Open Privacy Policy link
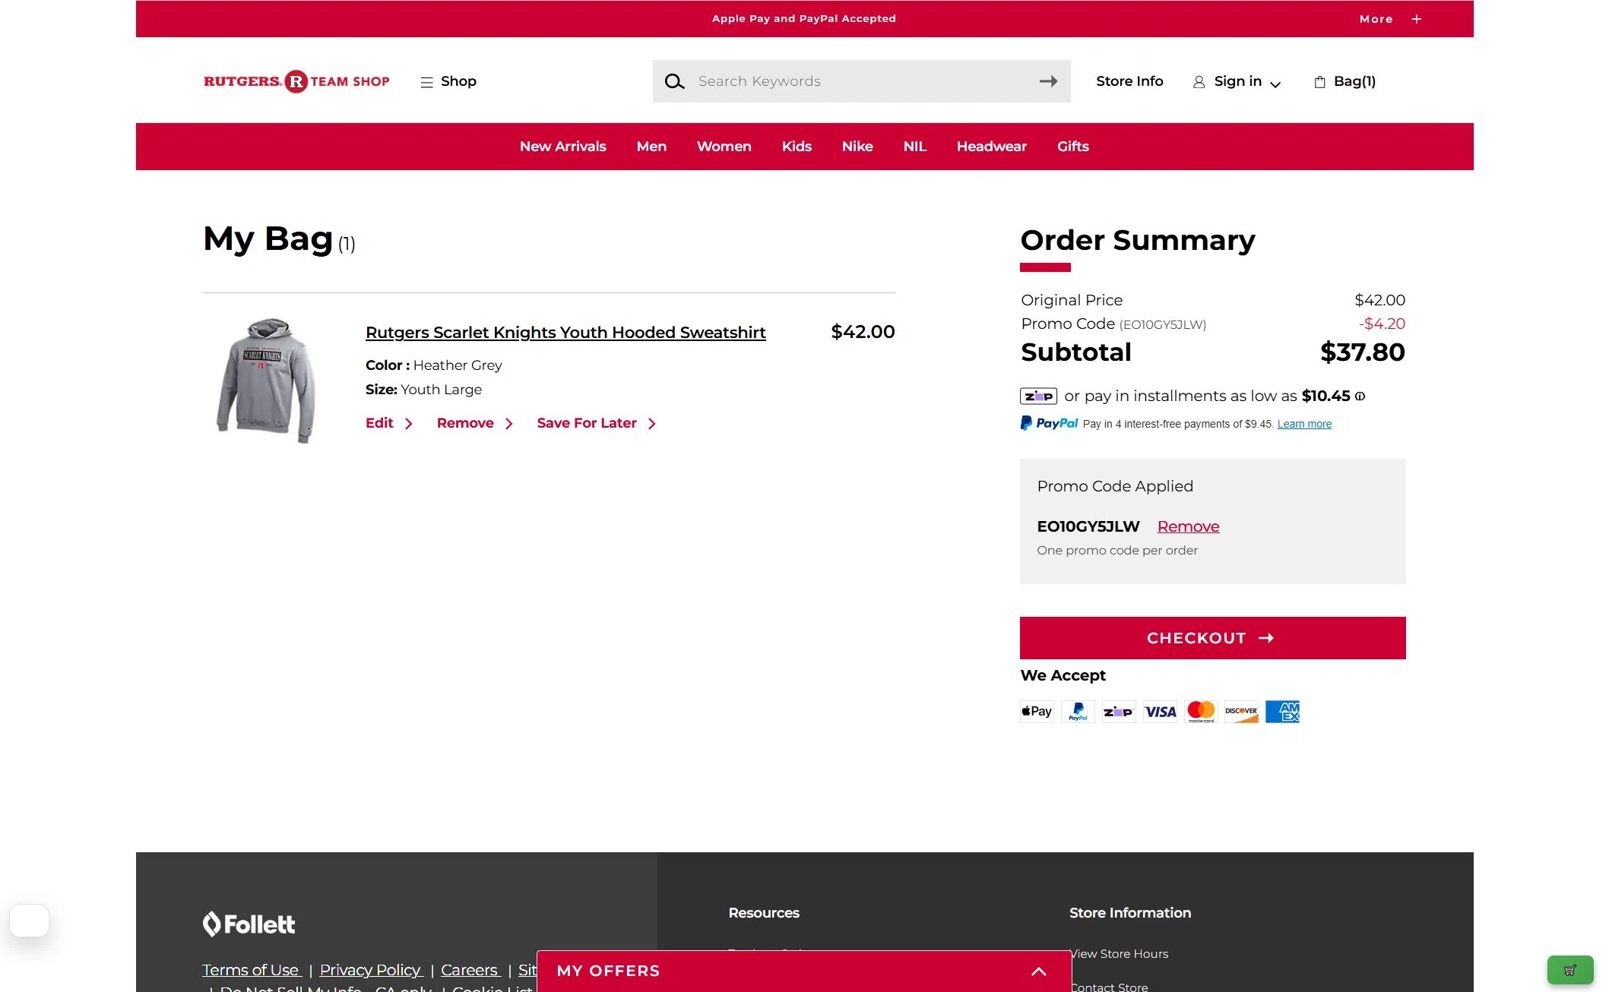Viewport: 1609px width, 992px height. pyautogui.click(x=371, y=970)
